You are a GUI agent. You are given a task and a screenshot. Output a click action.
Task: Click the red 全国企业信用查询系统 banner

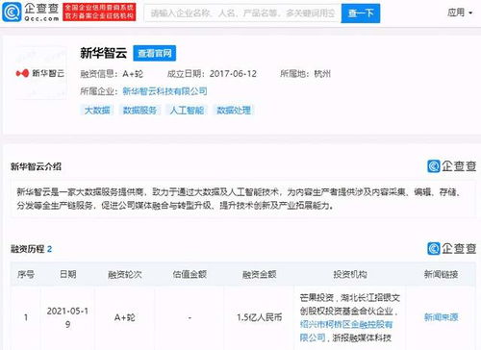tap(99, 12)
